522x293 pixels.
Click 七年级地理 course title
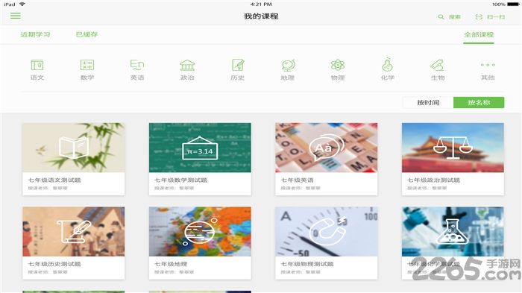pos(171,264)
